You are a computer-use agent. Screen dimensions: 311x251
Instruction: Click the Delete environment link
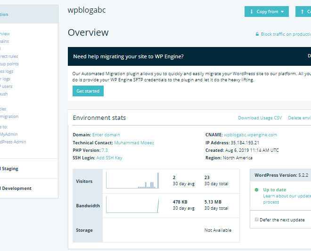pos(300,118)
